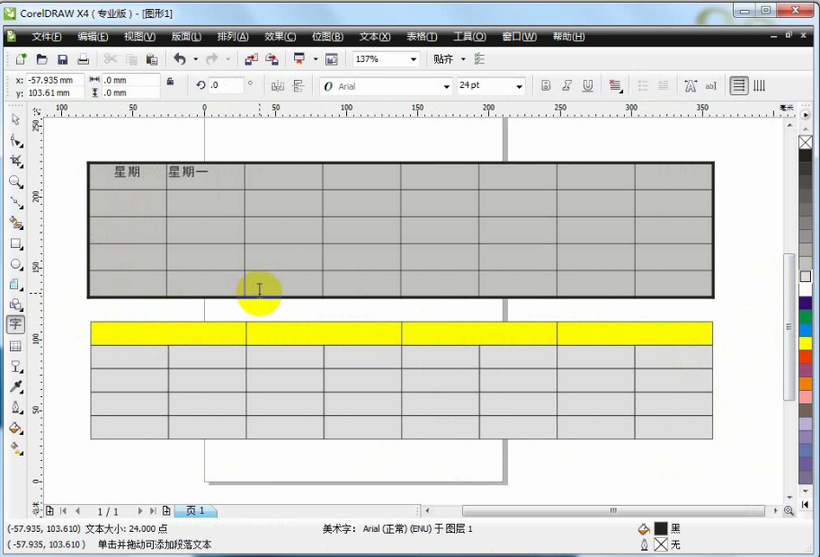Toggle the lock ratio padlock
820x557 pixels.
(170, 82)
